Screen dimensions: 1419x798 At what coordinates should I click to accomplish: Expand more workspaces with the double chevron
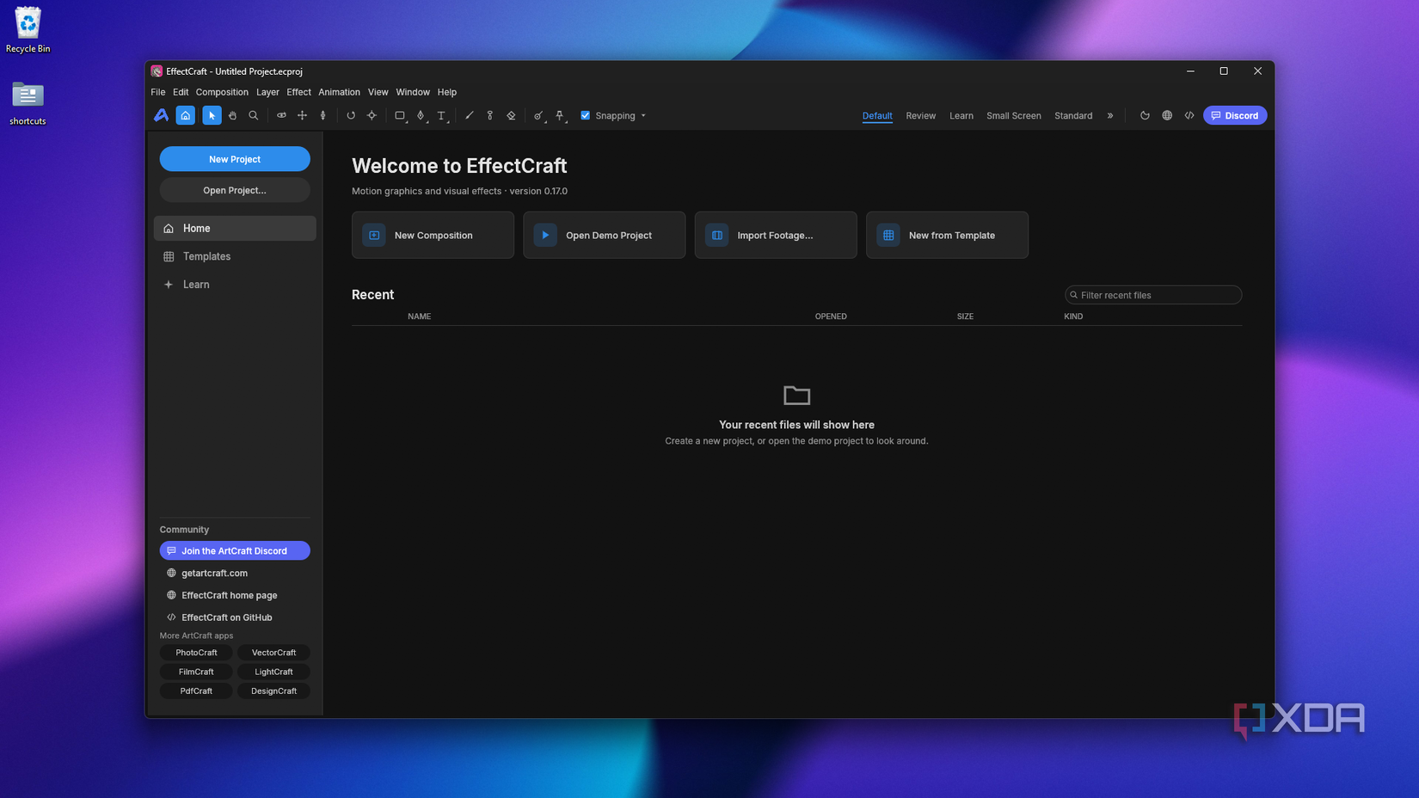click(x=1110, y=115)
